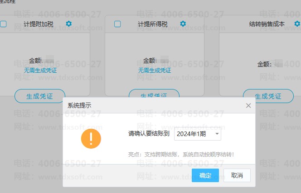
Task: Open settings gear for 计提附加税 card
Action: point(68,24)
